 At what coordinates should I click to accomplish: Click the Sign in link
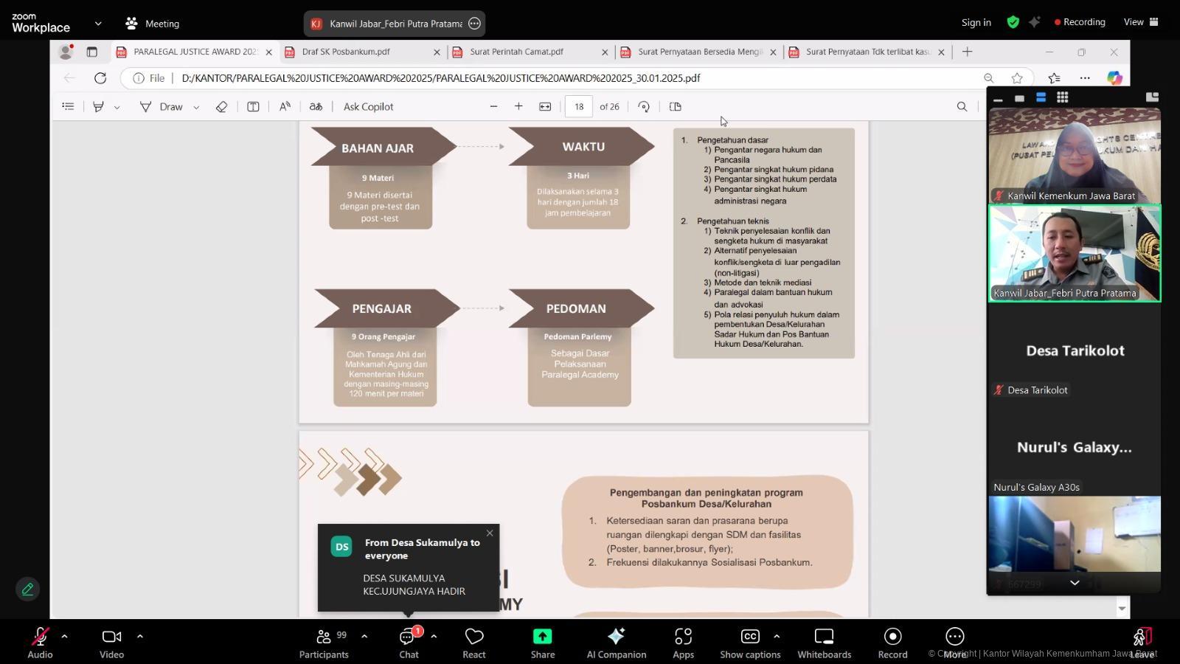pyautogui.click(x=976, y=22)
